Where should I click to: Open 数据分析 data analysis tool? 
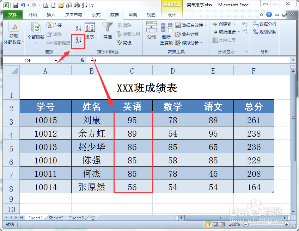[x=264, y=24]
